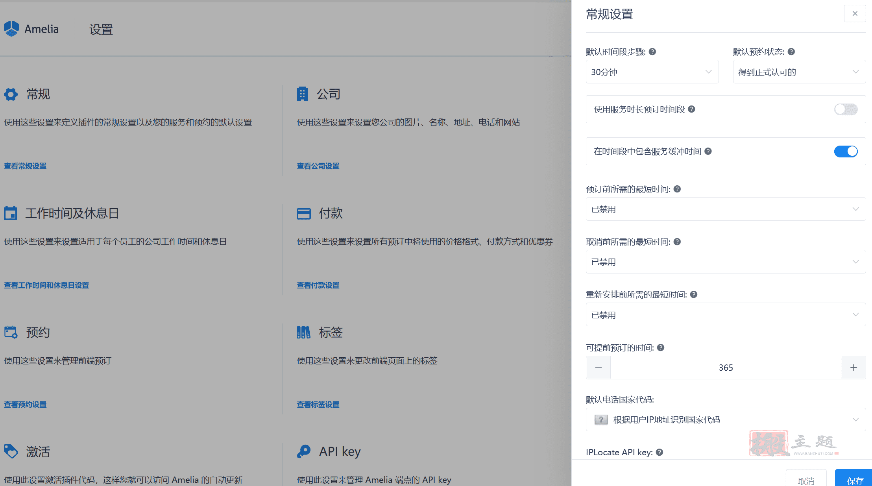
Task: Click the 默认电话国家代码 label
Action: pos(620,400)
